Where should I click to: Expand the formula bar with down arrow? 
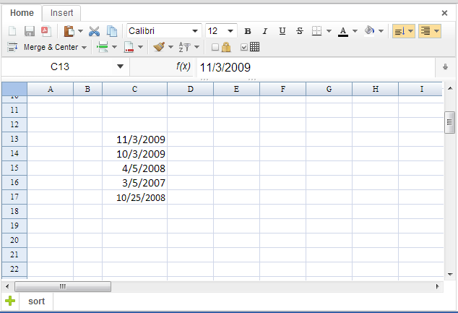click(445, 67)
